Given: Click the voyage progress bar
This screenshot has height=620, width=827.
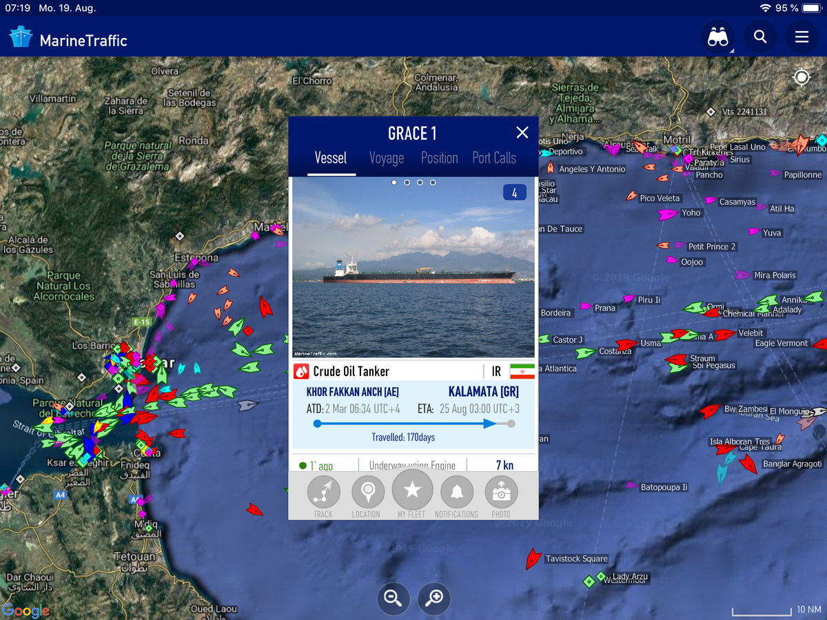Looking at the screenshot, I should tap(413, 424).
